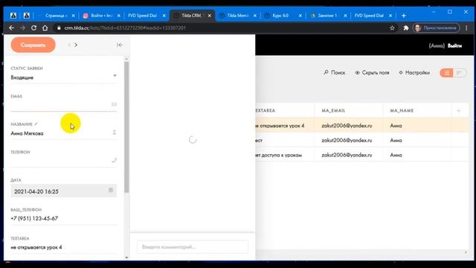Screen dimensions: 476x268
Task: Open the Приостановлена profile button
Action: [437, 28]
